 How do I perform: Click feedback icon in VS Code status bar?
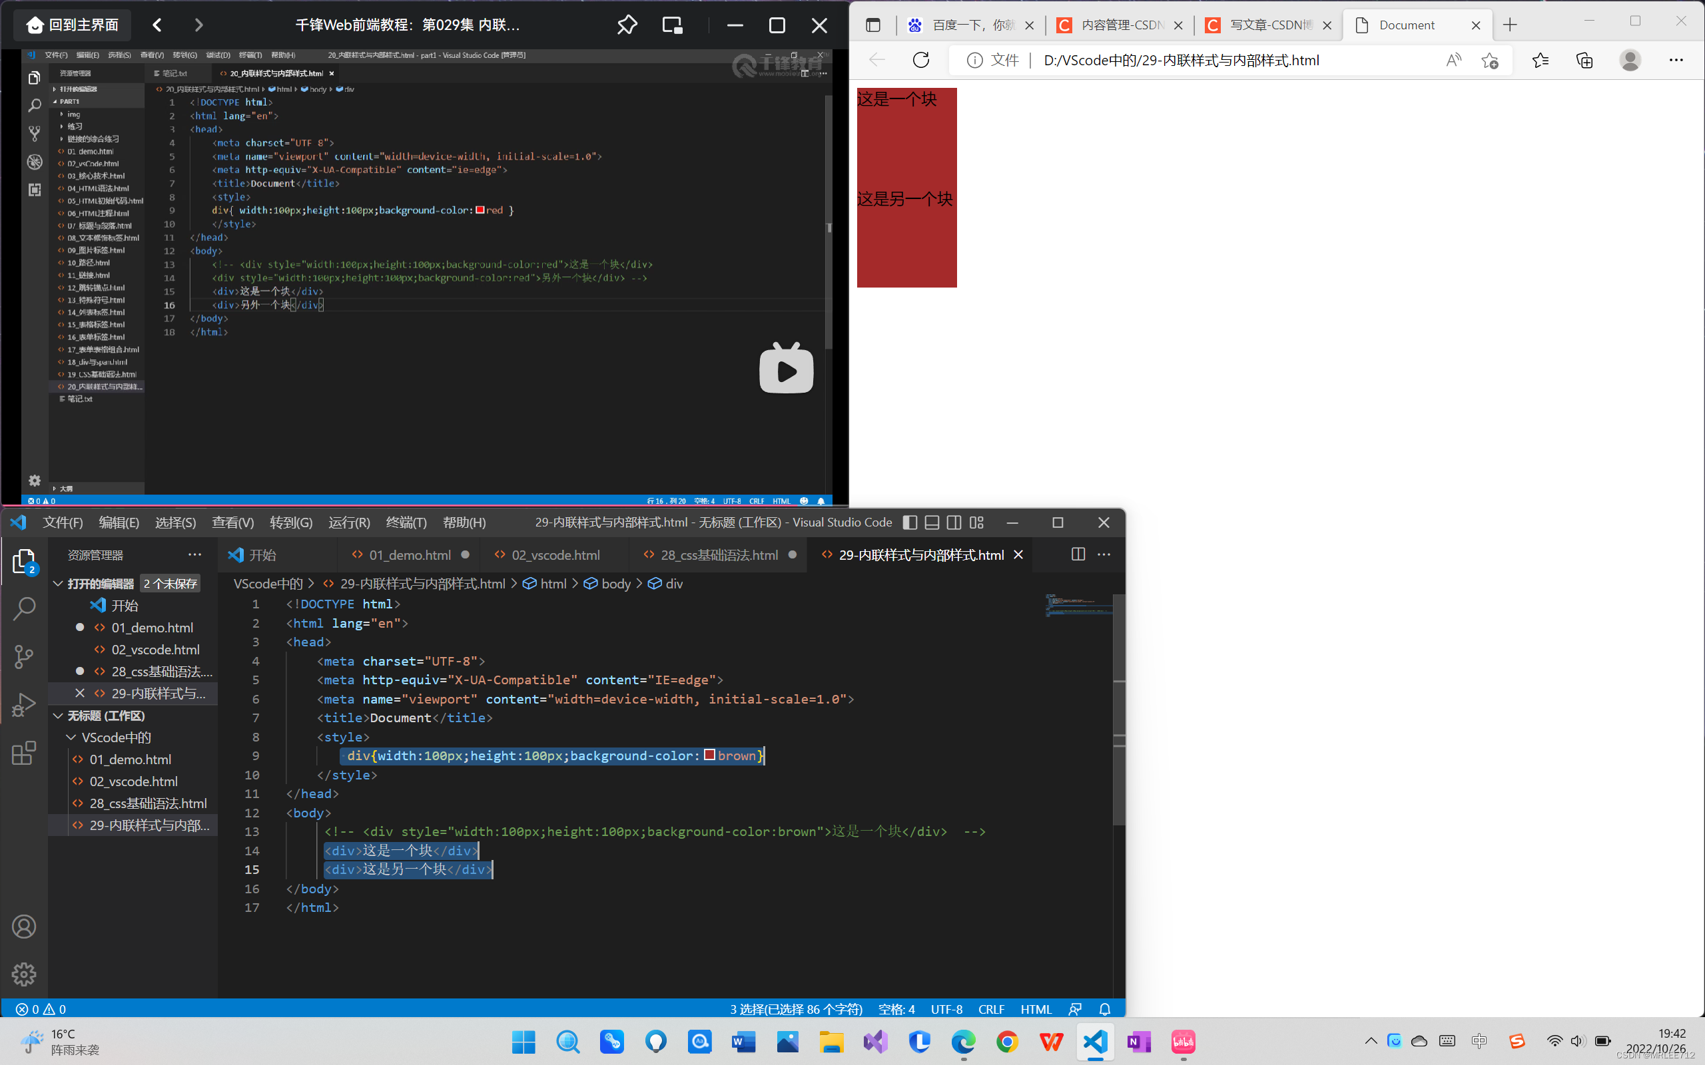(x=1074, y=1008)
